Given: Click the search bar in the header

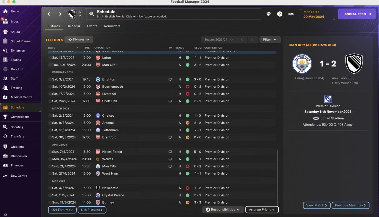Looking at the screenshot, I should (174, 14).
